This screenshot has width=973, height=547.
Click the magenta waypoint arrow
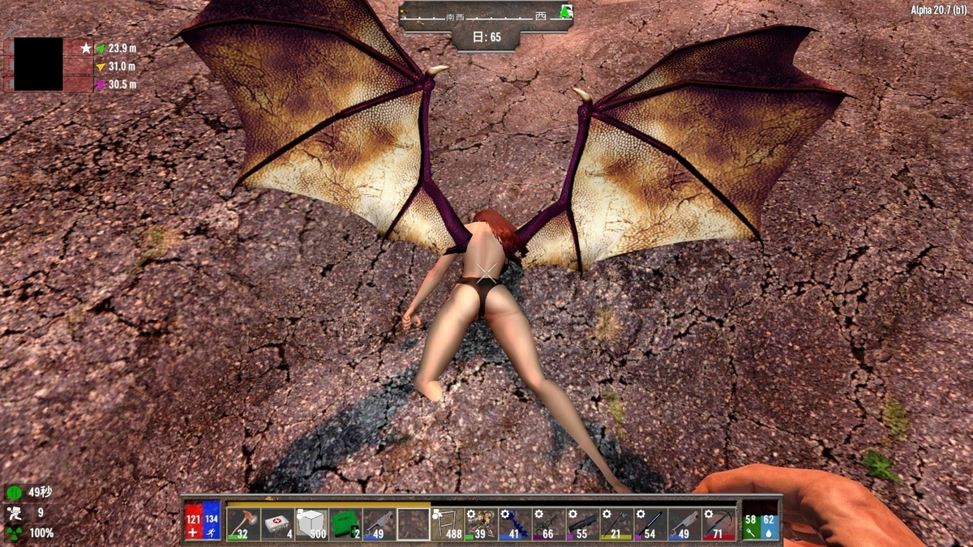pyautogui.click(x=101, y=84)
